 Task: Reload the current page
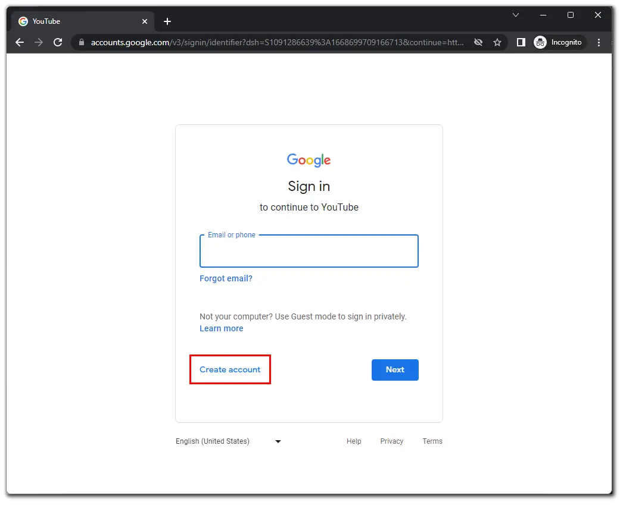click(x=58, y=42)
